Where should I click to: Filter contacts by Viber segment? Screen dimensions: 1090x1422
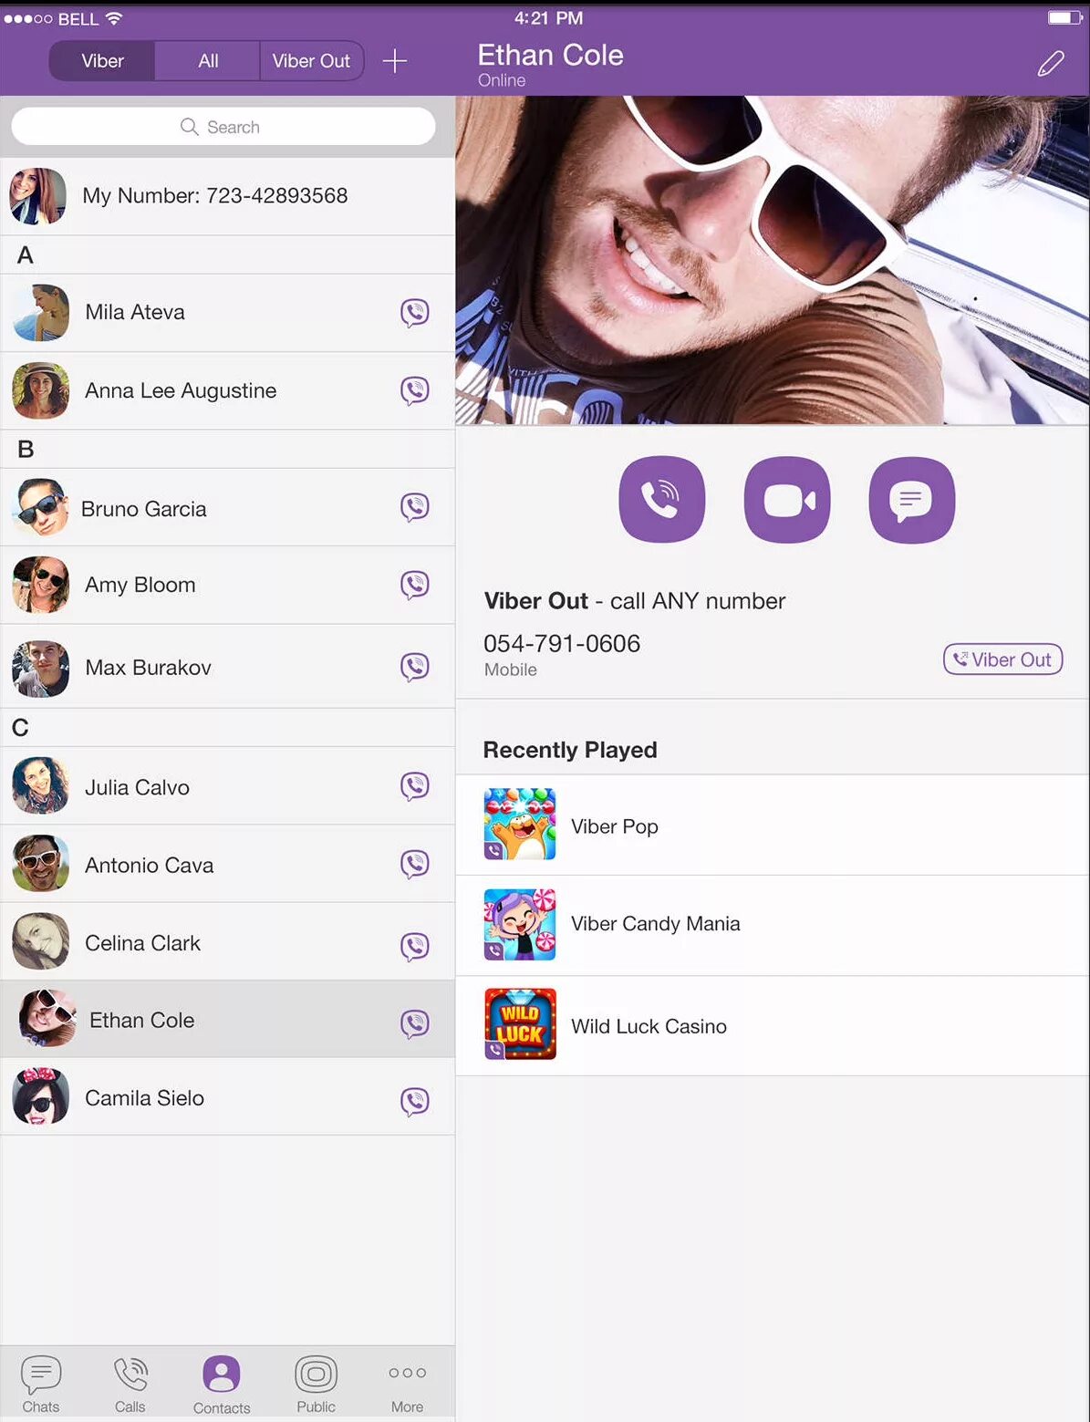pos(102,61)
